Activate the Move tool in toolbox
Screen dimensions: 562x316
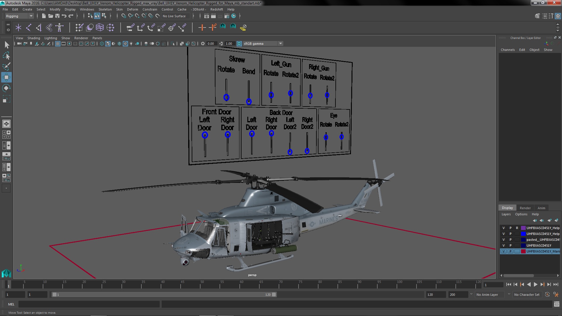point(6,77)
